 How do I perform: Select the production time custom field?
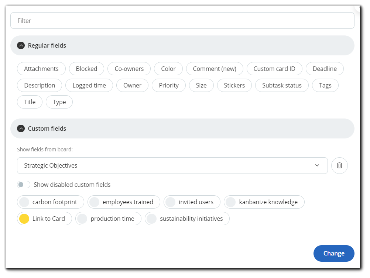[x=108, y=219]
